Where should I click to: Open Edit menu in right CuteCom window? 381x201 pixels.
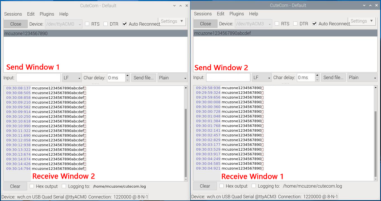tap(221, 14)
